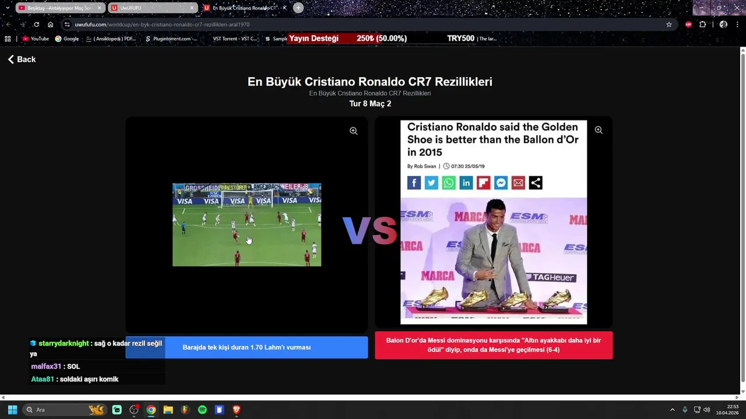This screenshot has height=419, width=746.
Task: Open the football free kick thumbnail
Action: click(247, 225)
